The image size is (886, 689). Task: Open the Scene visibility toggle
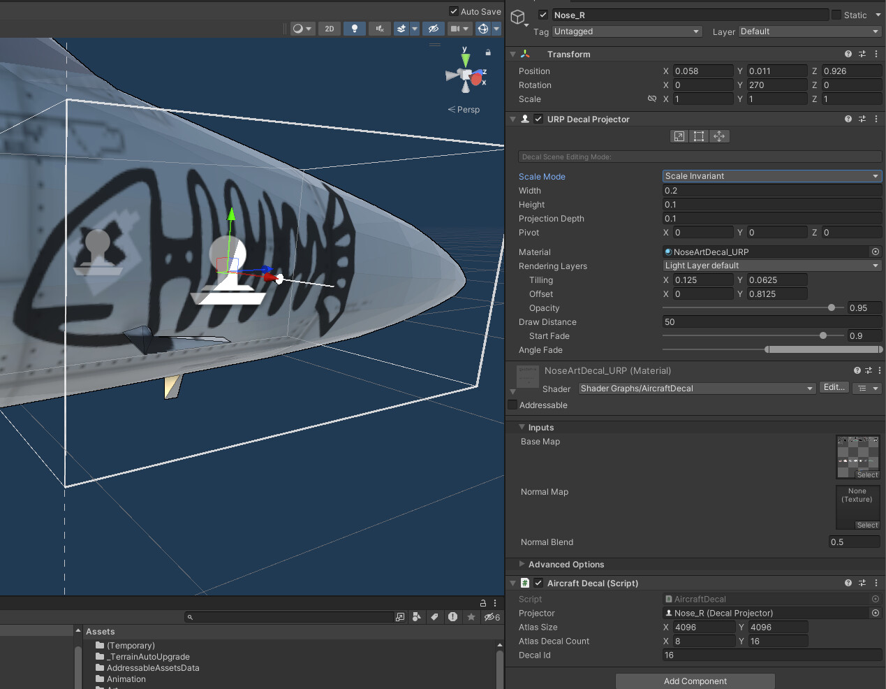coord(434,29)
